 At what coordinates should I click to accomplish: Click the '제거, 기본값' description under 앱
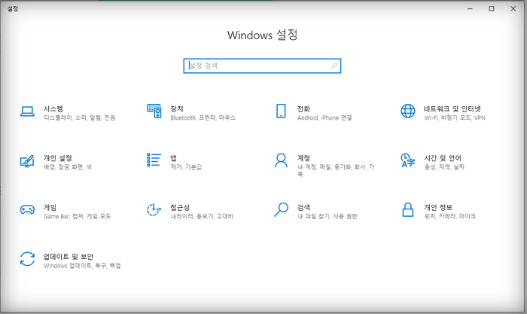click(186, 166)
